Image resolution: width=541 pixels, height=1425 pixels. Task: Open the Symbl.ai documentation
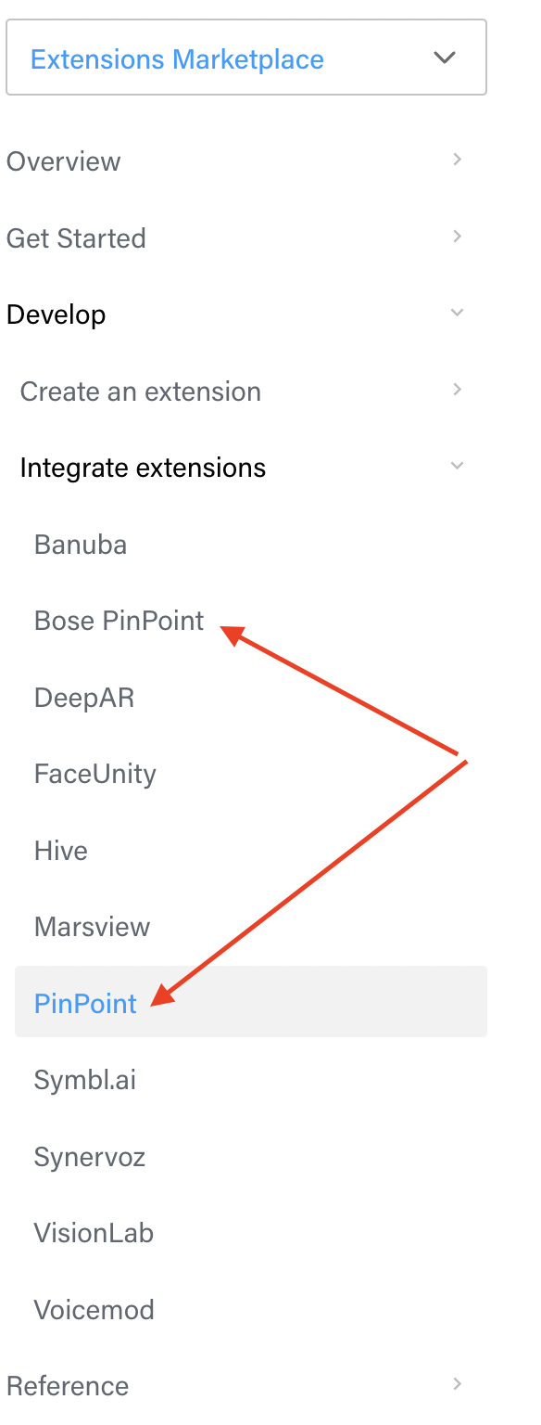point(84,1079)
